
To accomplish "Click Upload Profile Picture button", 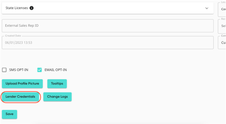I will (x=22, y=84).
